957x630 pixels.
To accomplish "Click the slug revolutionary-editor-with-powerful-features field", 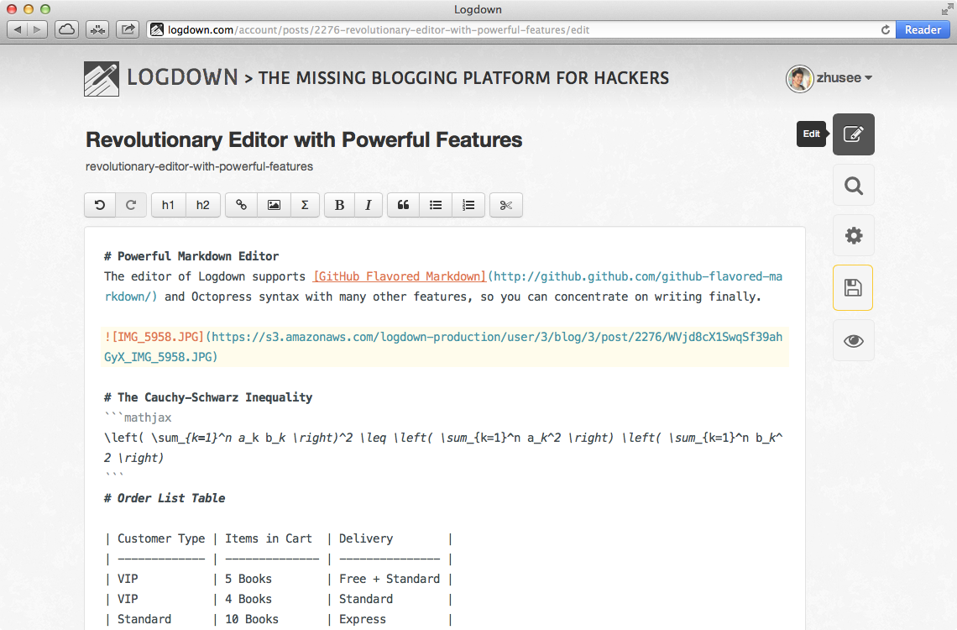I will point(199,166).
